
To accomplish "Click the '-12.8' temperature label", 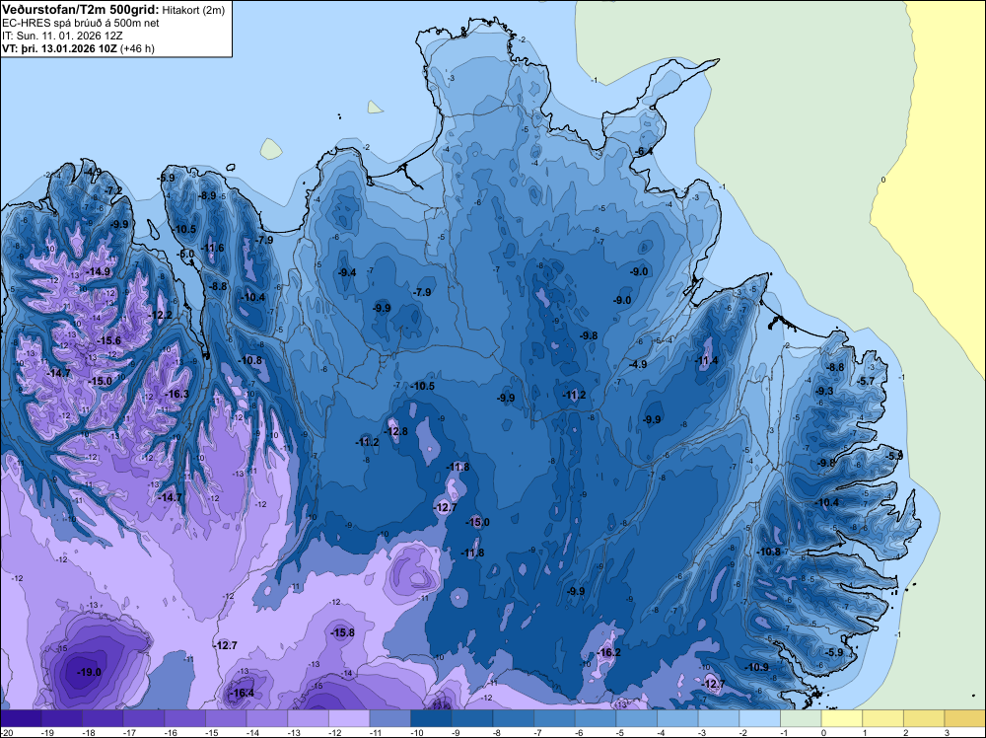I will point(396,431).
